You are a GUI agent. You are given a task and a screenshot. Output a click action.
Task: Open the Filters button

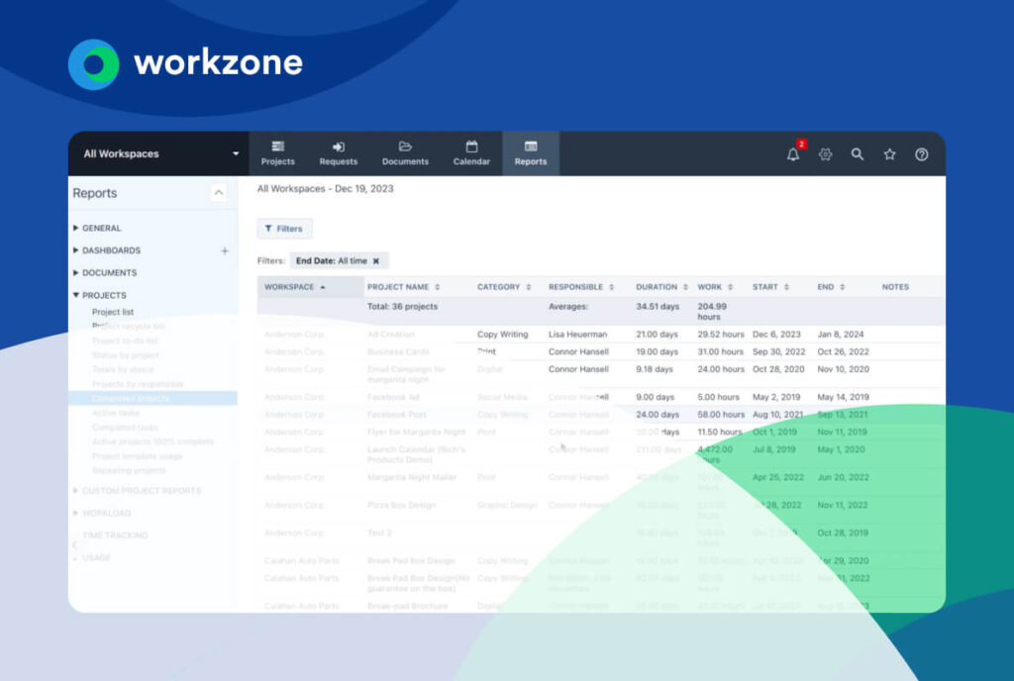tap(284, 229)
